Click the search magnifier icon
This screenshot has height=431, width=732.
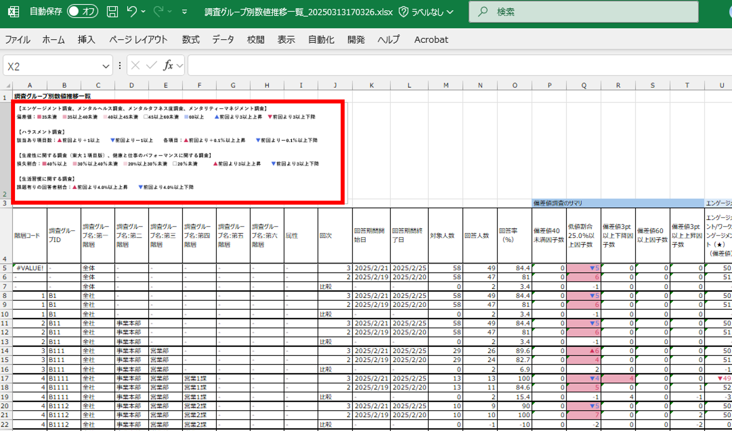(x=482, y=12)
